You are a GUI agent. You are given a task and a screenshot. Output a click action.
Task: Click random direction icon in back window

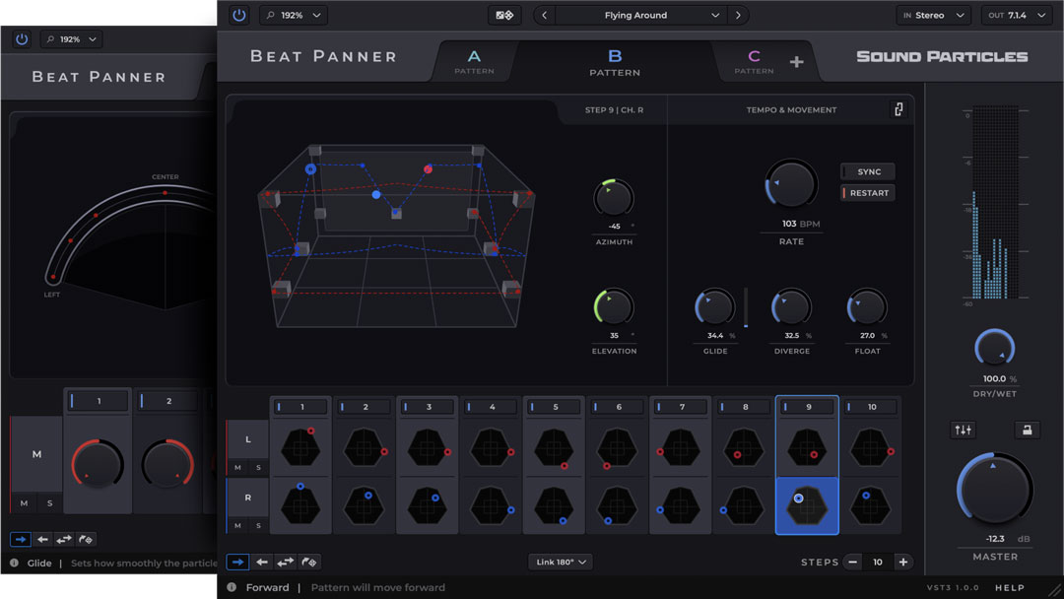point(86,539)
